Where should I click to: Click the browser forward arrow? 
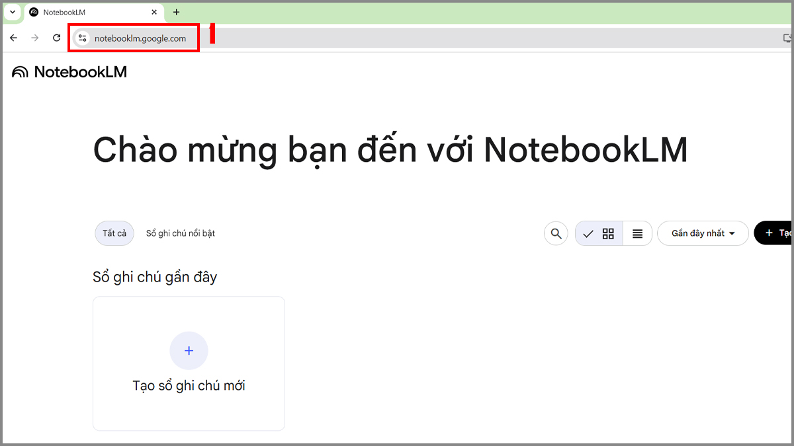35,38
